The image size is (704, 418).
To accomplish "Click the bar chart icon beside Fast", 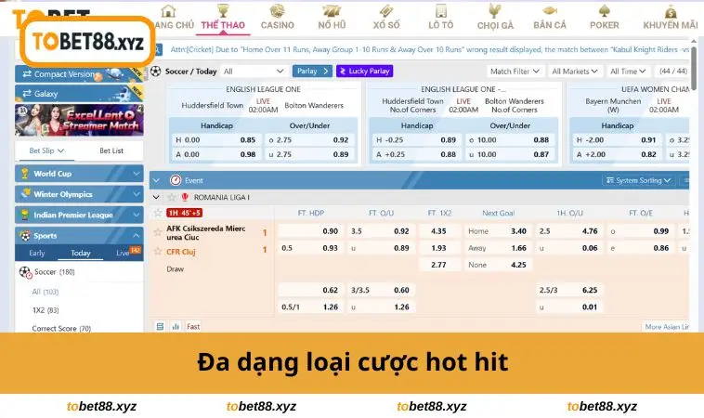I will (176, 326).
